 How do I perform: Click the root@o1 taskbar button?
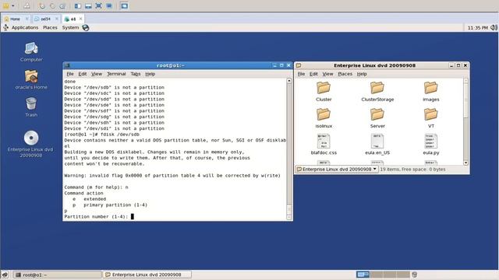coord(57,275)
